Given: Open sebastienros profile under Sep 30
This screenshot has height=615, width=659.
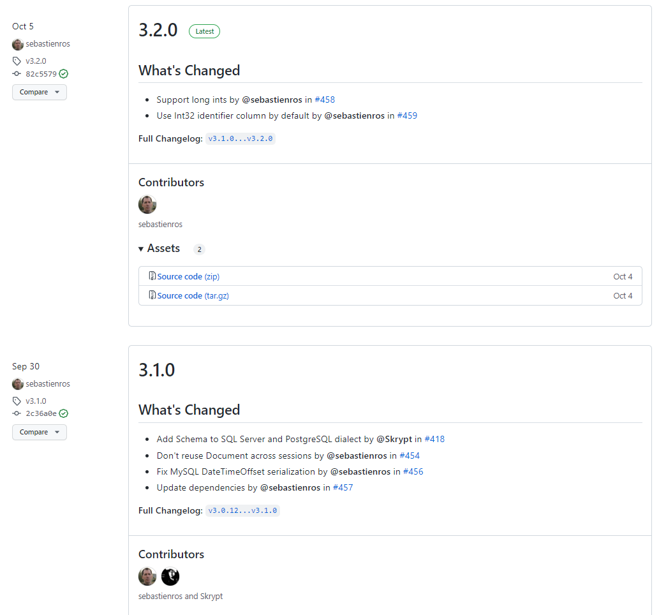Looking at the screenshot, I should point(48,384).
